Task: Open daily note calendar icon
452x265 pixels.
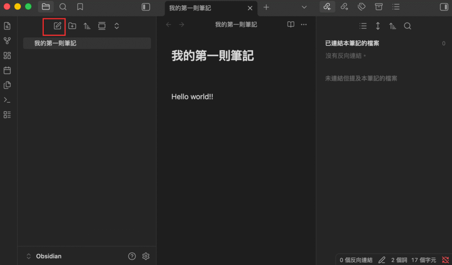Action: click(7, 70)
